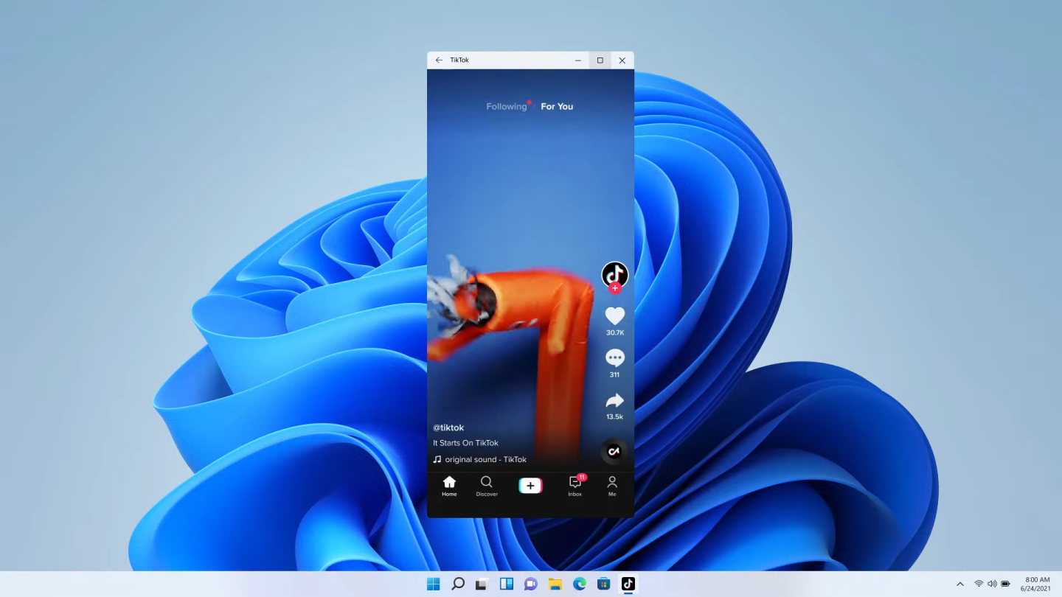1062x597 pixels.
Task: Go back using the arrow in the title bar
Action: 439,60
